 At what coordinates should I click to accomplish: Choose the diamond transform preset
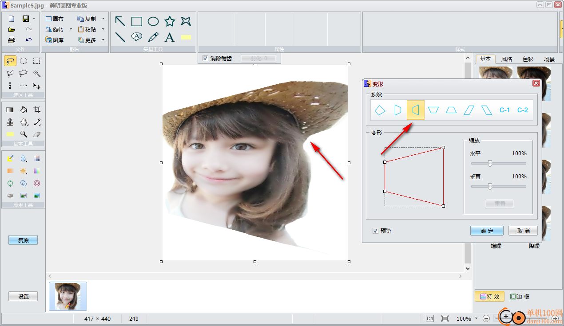click(380, 110)
